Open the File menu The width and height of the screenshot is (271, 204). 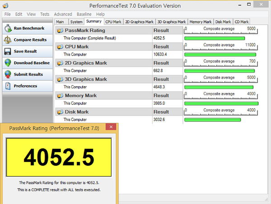[7, 14]
